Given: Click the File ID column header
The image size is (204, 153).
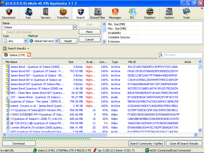Looking at the screenshot, I should (x=154, y=62).
